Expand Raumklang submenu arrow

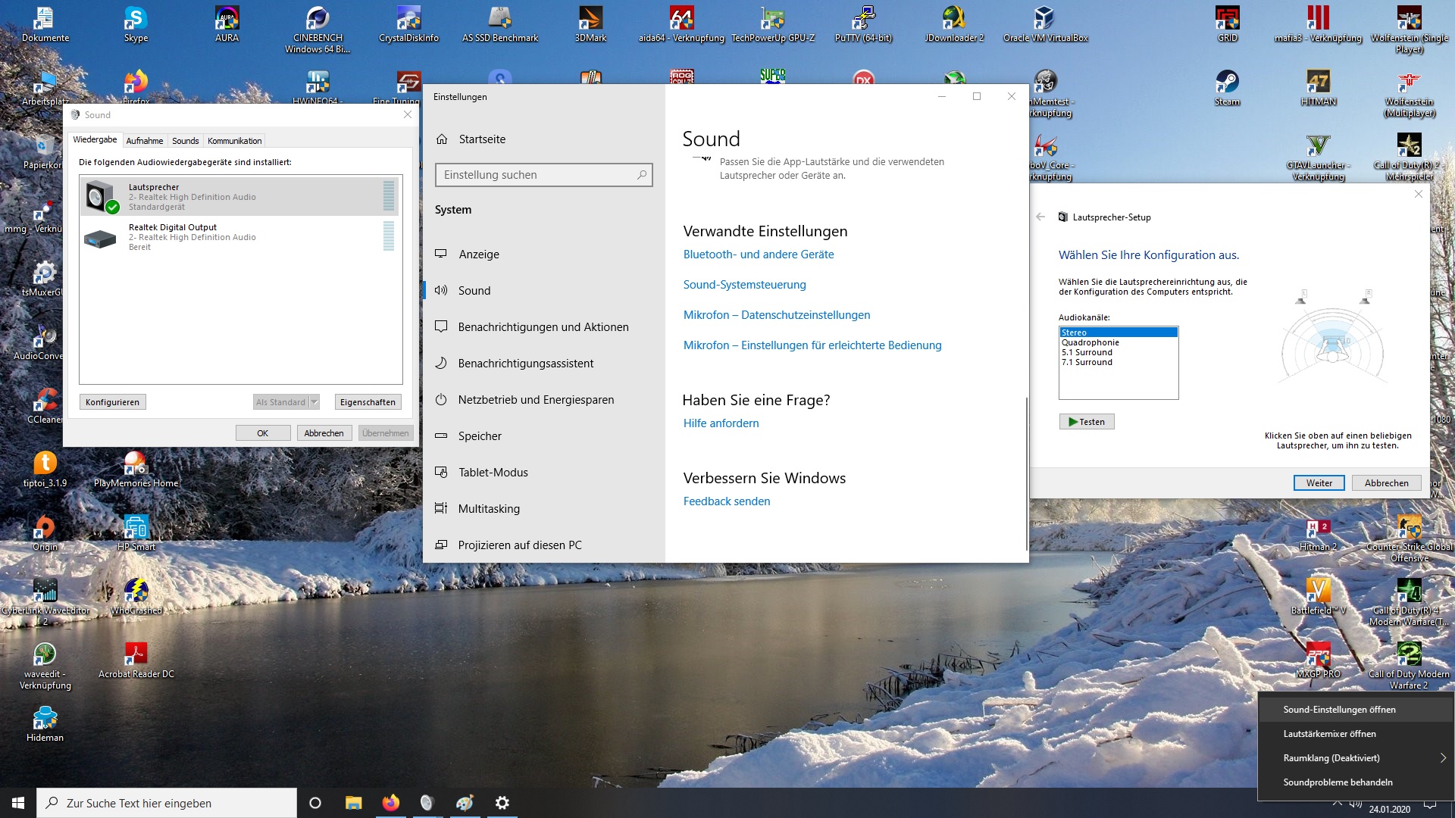tap(1443, 758)
